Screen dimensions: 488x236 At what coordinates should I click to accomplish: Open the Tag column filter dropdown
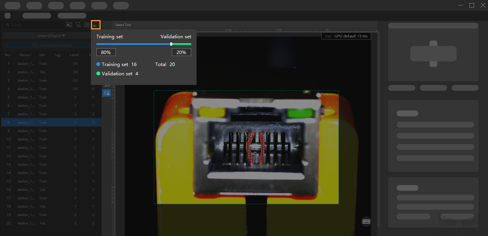[58, 55]
